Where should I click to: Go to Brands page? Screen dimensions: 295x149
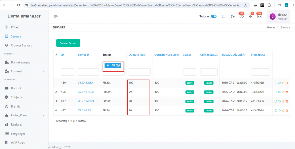click(x=15, y=106)
